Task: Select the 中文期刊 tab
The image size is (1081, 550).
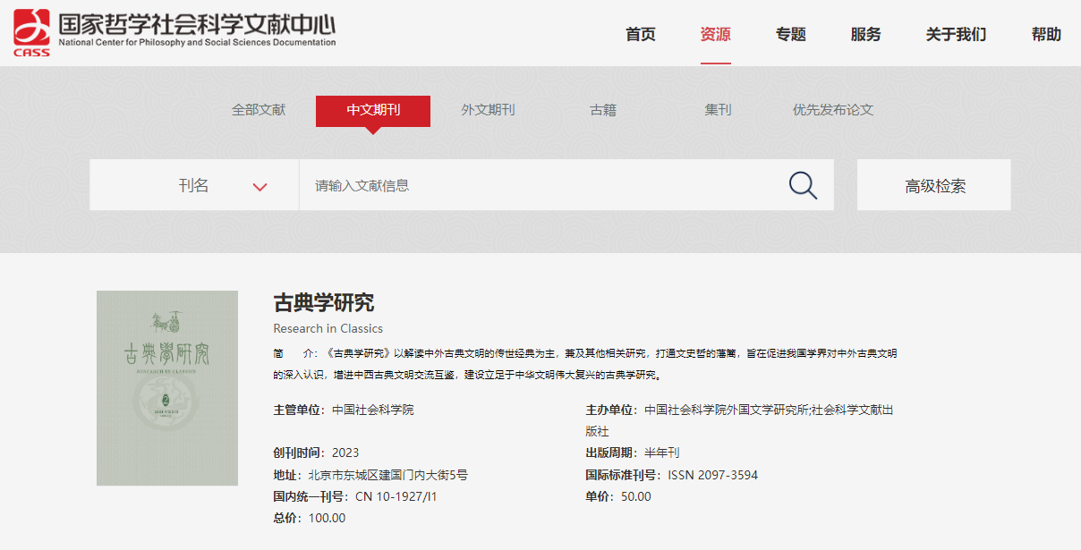Action: point(373,111)
